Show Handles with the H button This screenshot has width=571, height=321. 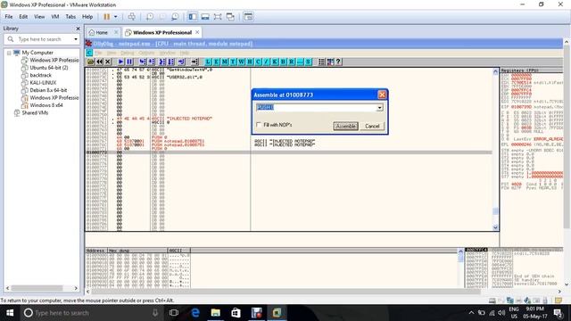point(250,62)
